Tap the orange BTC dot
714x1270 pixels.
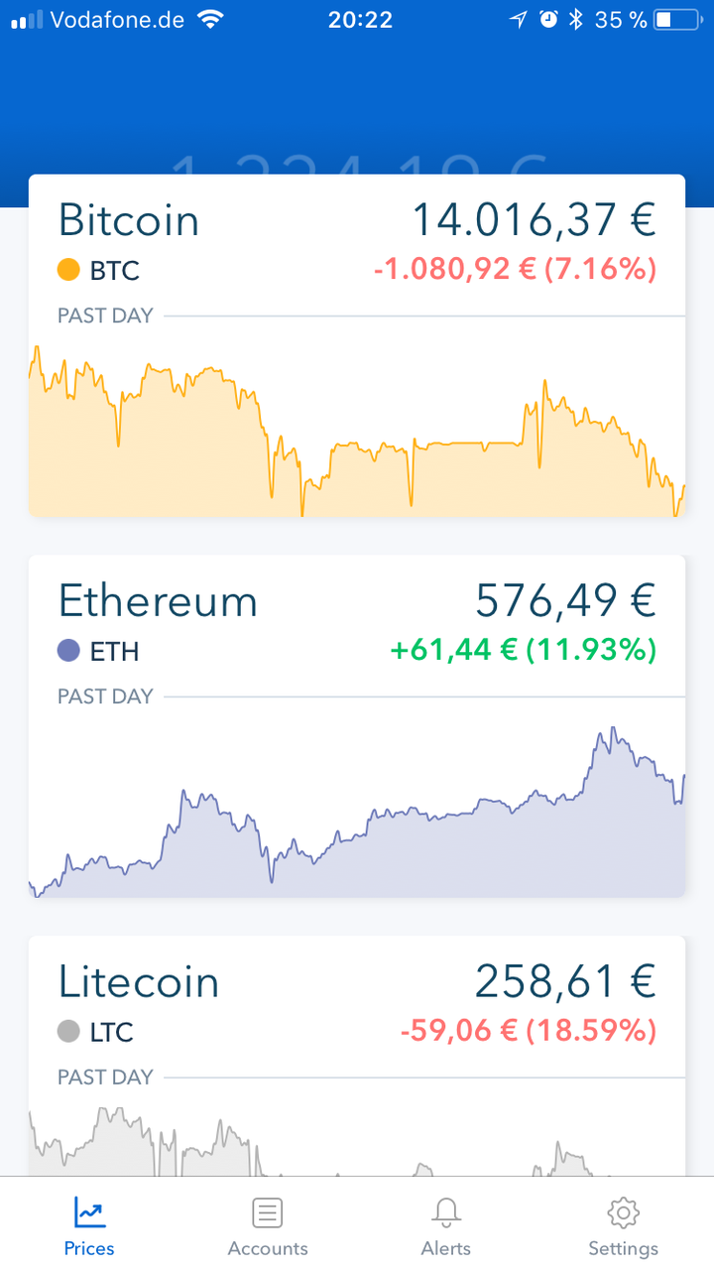(x=68, y=270)
